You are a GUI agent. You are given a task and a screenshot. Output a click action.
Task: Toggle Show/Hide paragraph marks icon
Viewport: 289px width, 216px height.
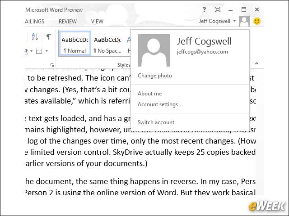(x=49, y=37)
